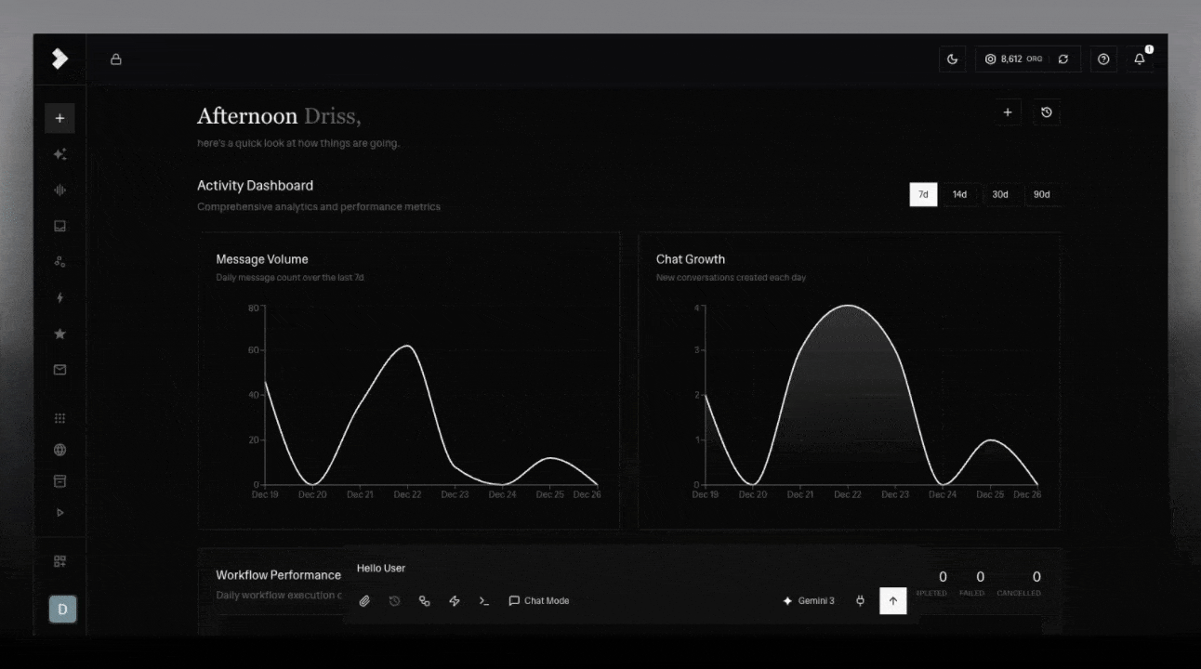Open the mail envelope icon in sidebar
1201x669 pixels.
click(x=60, y=370)
